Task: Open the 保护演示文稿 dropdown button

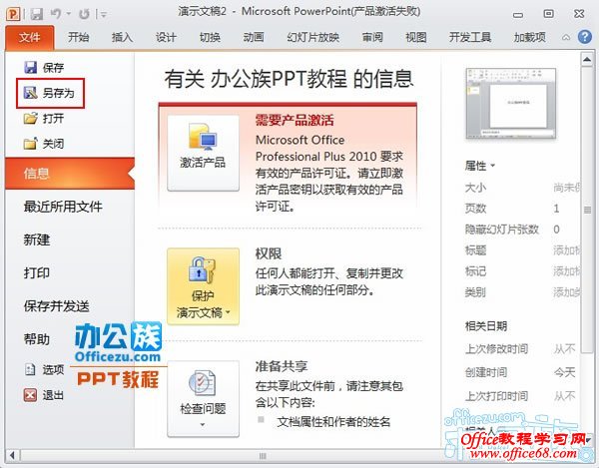Action: pyautogui.click(x=204, y=286)
